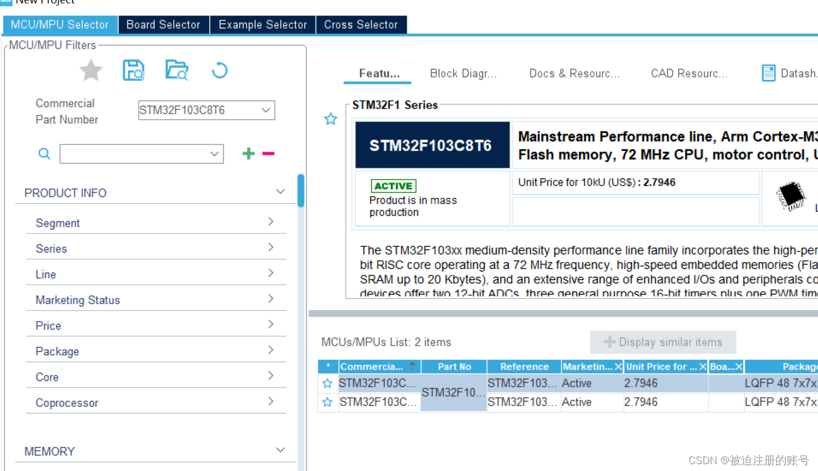Click the Part No column header

click(454, 367)
